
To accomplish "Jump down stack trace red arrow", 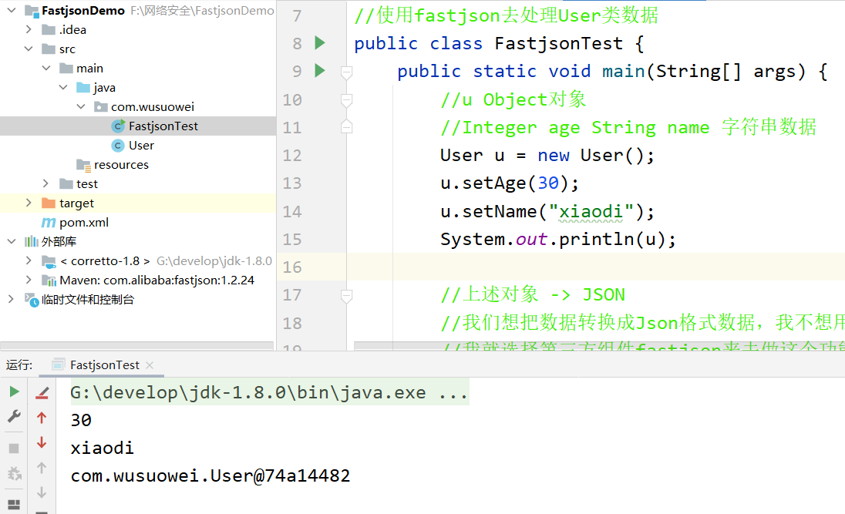I will coord(42,443).
